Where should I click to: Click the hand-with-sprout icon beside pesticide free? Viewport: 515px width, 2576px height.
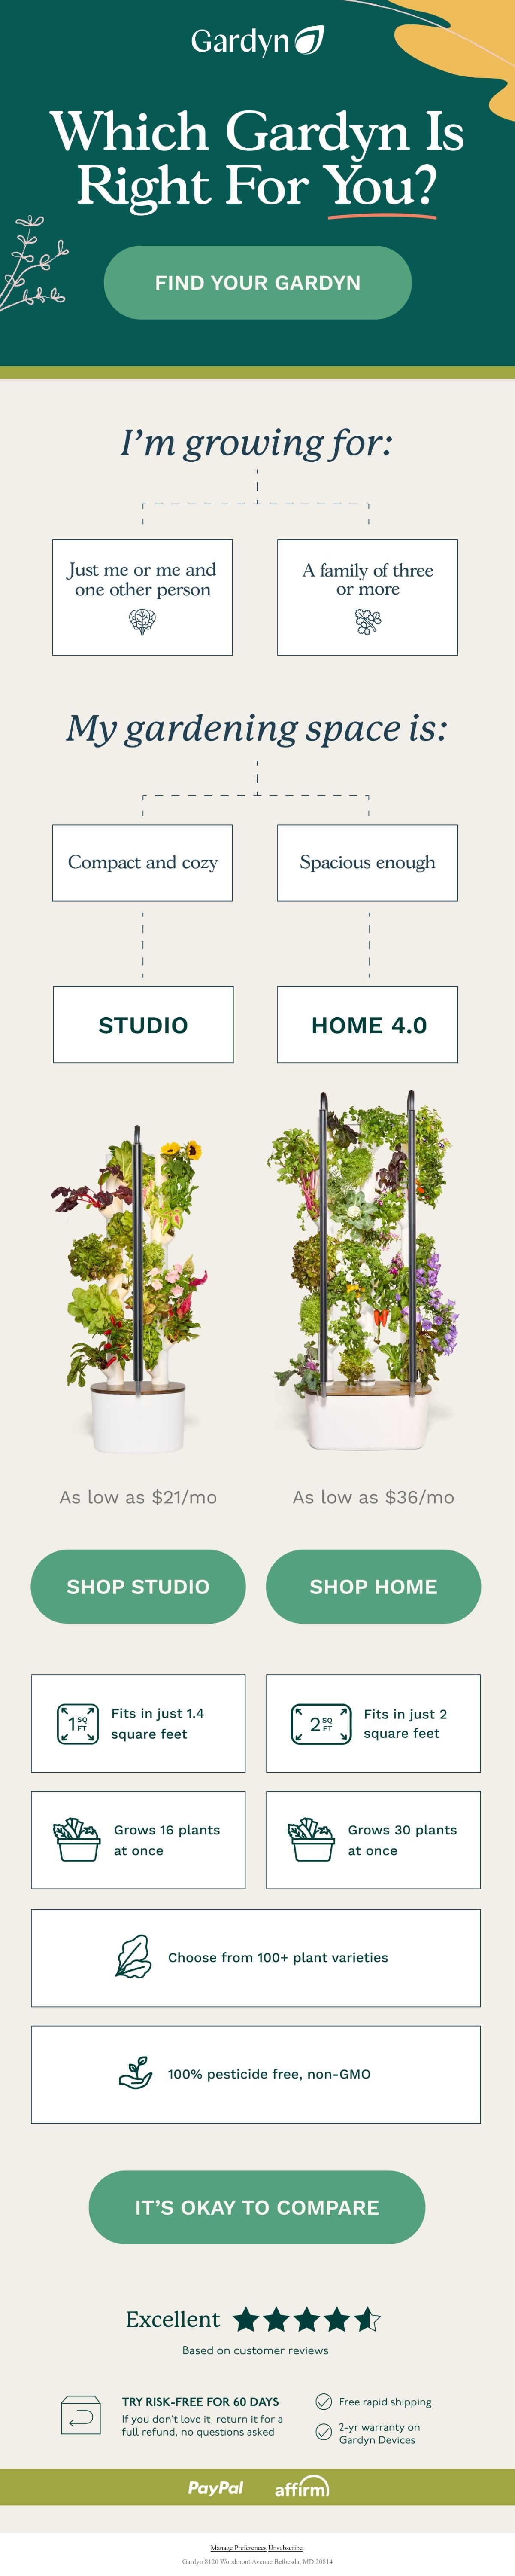pos(135,2071)
